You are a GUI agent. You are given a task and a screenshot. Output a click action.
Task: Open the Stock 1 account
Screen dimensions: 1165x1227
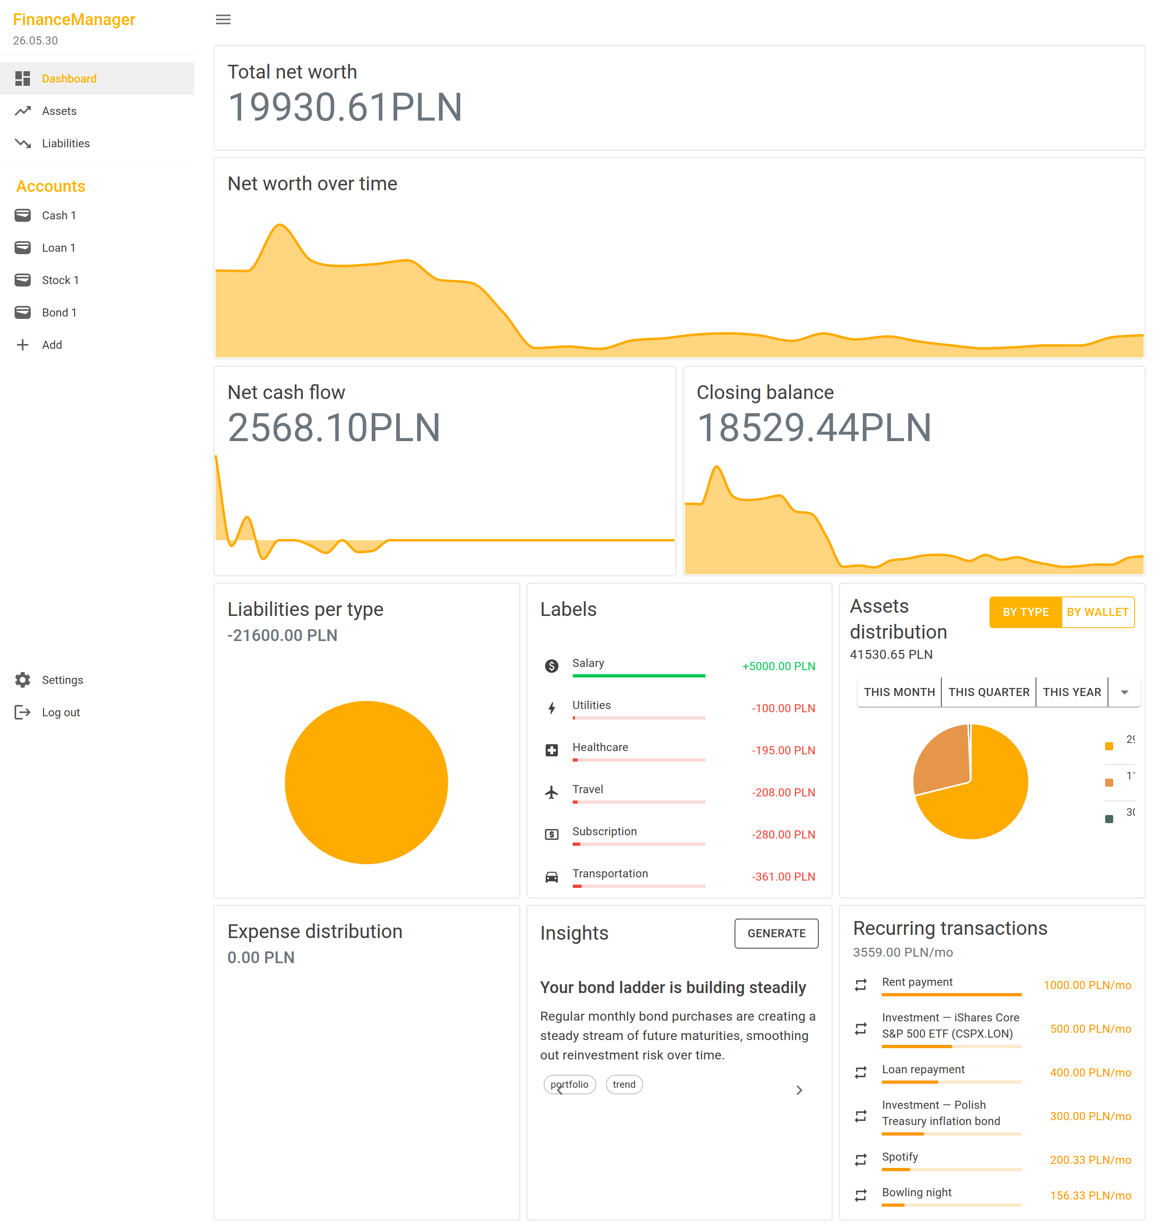pyautogui.click(x=97, y=280)
